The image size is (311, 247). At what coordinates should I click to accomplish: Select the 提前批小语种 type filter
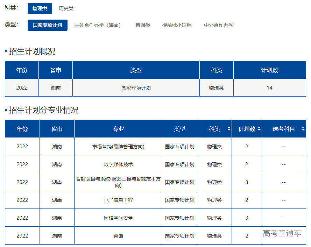(x=176, y=25)
